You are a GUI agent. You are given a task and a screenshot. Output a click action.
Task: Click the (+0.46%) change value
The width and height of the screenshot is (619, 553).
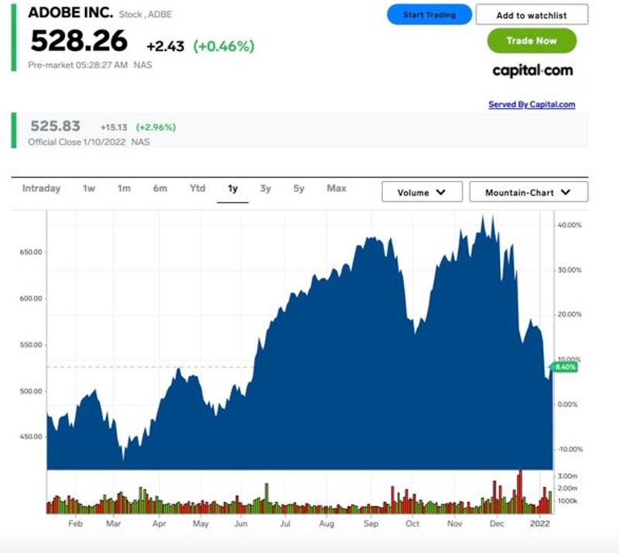(224, 46)
